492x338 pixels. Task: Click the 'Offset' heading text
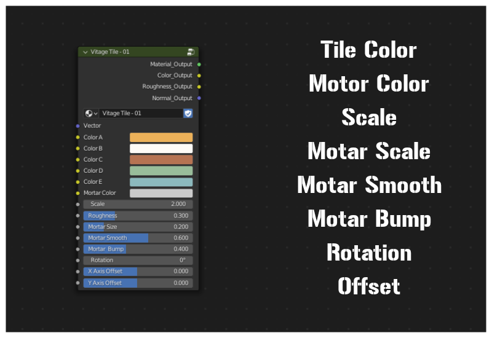click(x=369, y=286)
